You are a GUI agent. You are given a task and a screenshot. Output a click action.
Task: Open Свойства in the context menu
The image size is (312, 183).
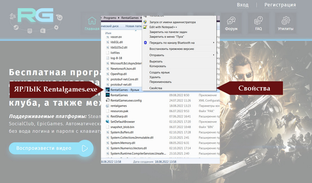coord(156,88)
